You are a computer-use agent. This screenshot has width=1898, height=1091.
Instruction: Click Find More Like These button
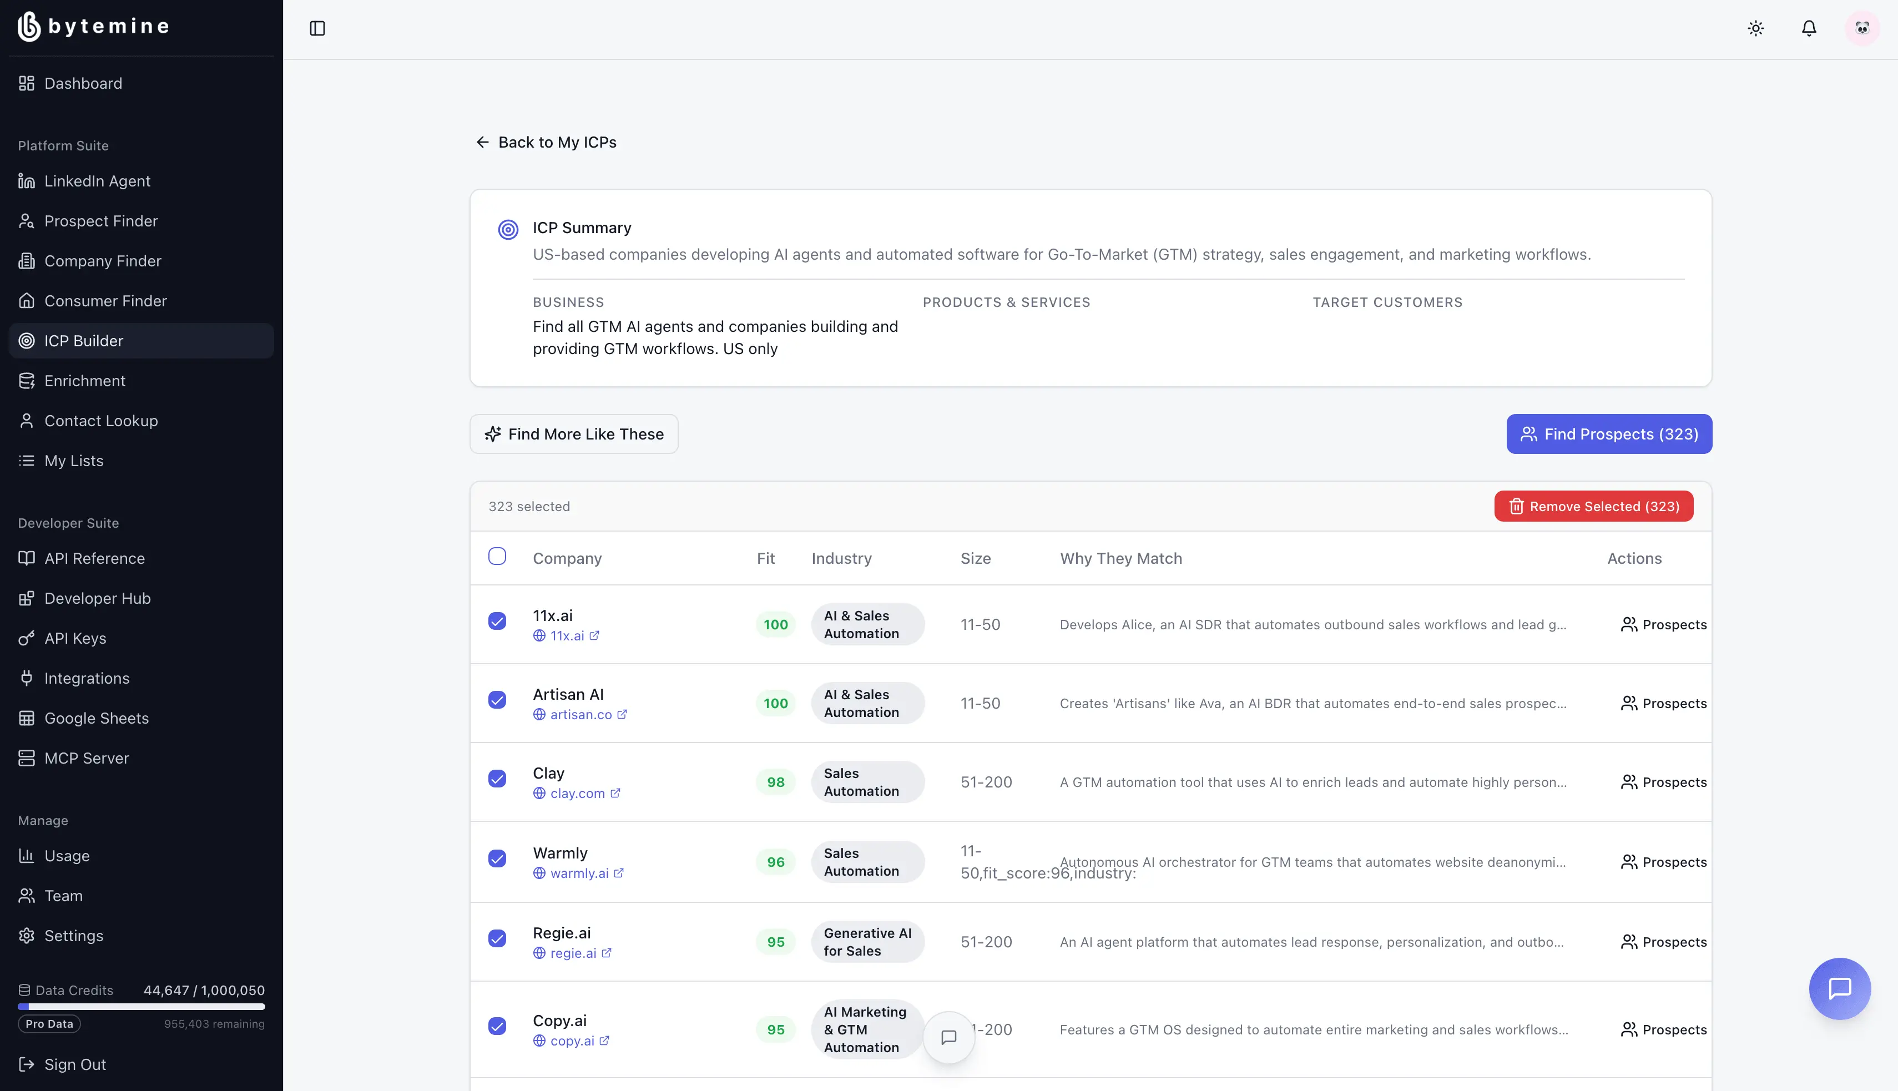click(x=574, y=434)
